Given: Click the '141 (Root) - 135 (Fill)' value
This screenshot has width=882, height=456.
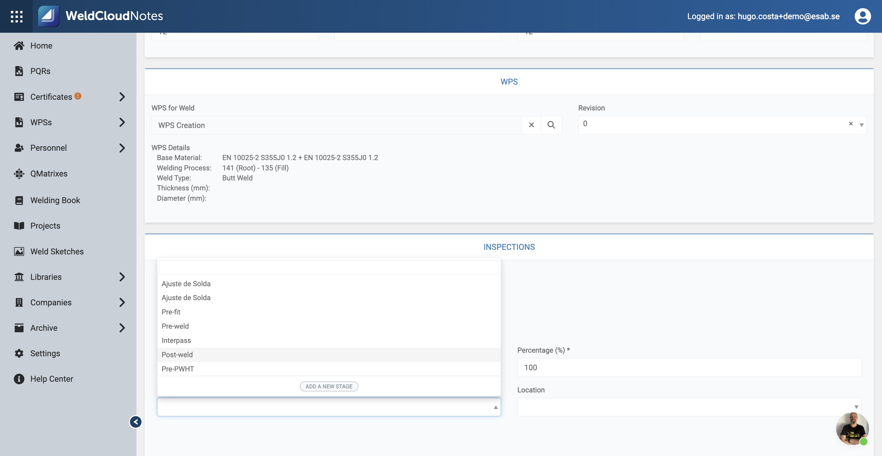Looking at the screenshot, I should (255, 168).
